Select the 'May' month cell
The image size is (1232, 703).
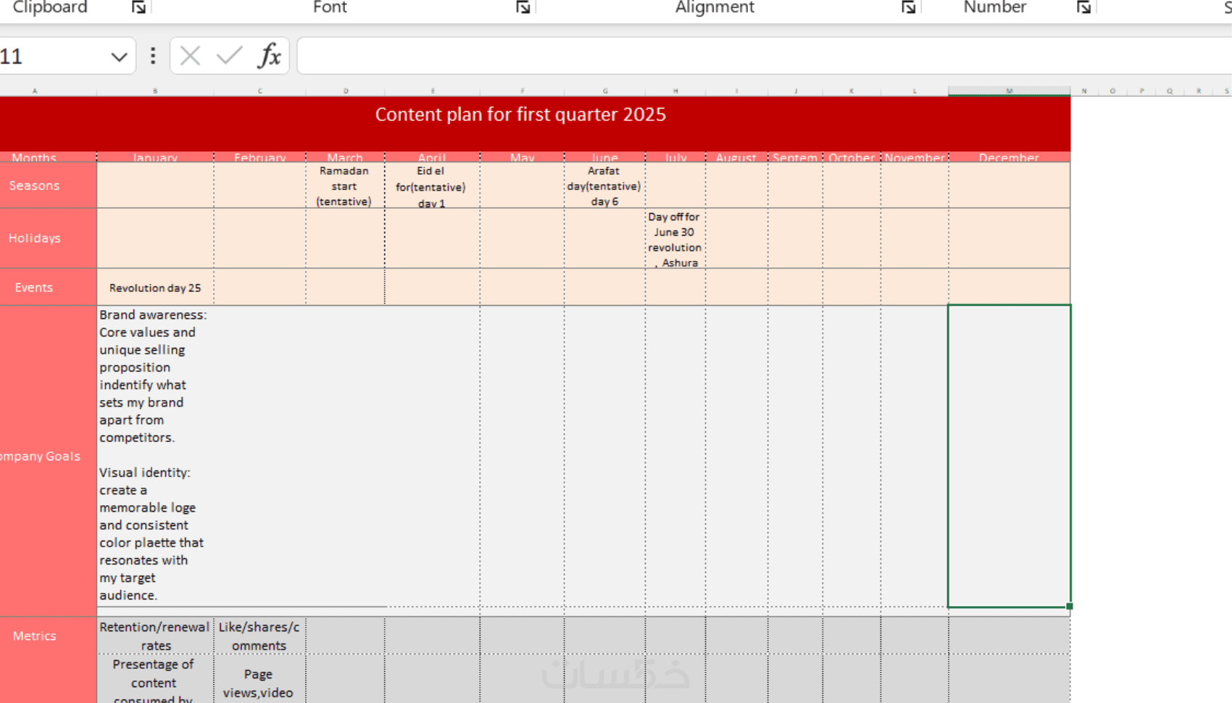click(x=522, y=157)
